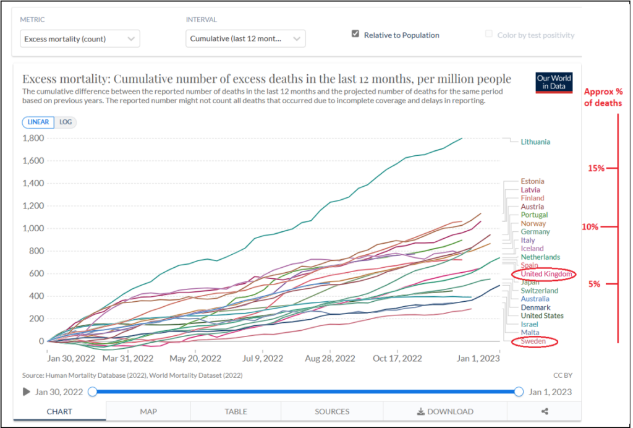This screenshot has height=428, width=633.
Task: Enable Color by test positivity checkbox
Action: pos(489,35)
